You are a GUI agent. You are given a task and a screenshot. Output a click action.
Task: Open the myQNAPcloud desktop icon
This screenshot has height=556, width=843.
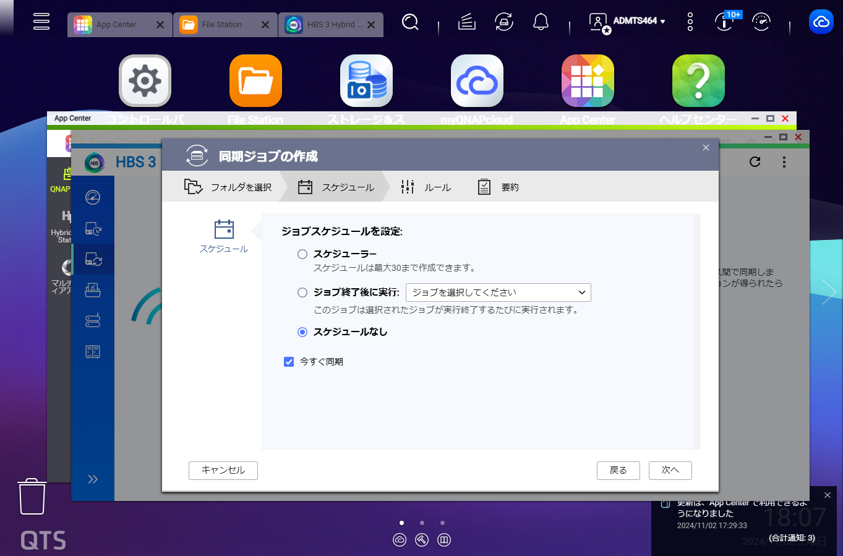(477, 81)
